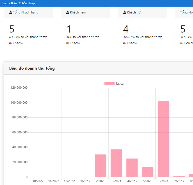Click the 10/2022 axis label
Image resolution: width=193 pixels, height=185 pixels.
(38, 181)
